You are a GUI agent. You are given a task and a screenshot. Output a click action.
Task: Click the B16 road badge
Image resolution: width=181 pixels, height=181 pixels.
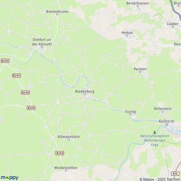pyautogui.click(x=175, y=174)
